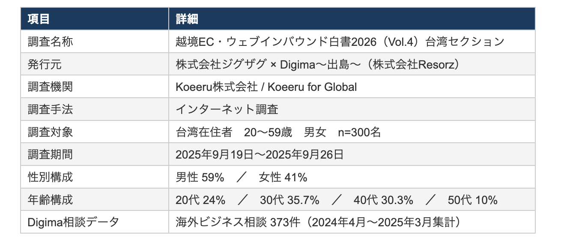Screen dimensions: 561x246
Task: Click the Koeeru株式会社 / Koeeru for Global cell
Action: click(266, 87)
